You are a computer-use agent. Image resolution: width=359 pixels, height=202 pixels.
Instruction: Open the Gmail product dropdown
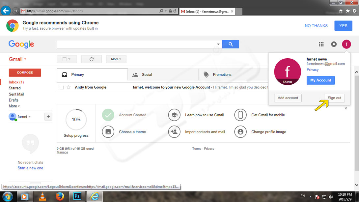tap(17, 59)
